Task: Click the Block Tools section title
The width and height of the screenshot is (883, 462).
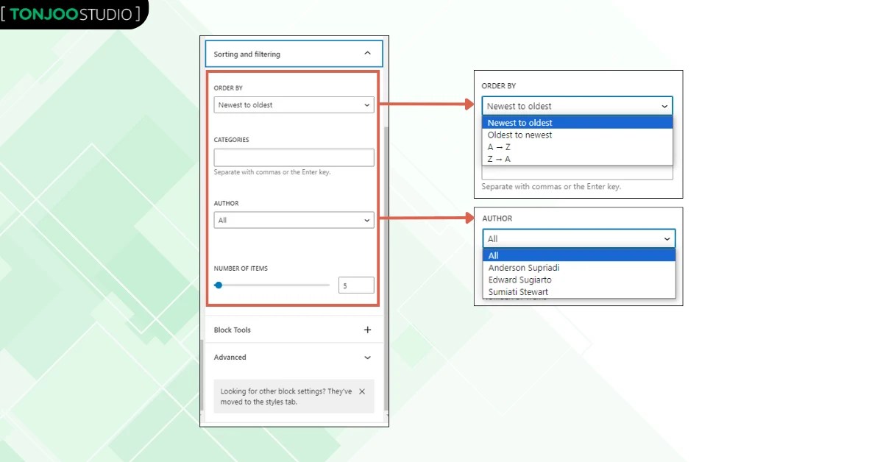Action: [x=233, y=330]
